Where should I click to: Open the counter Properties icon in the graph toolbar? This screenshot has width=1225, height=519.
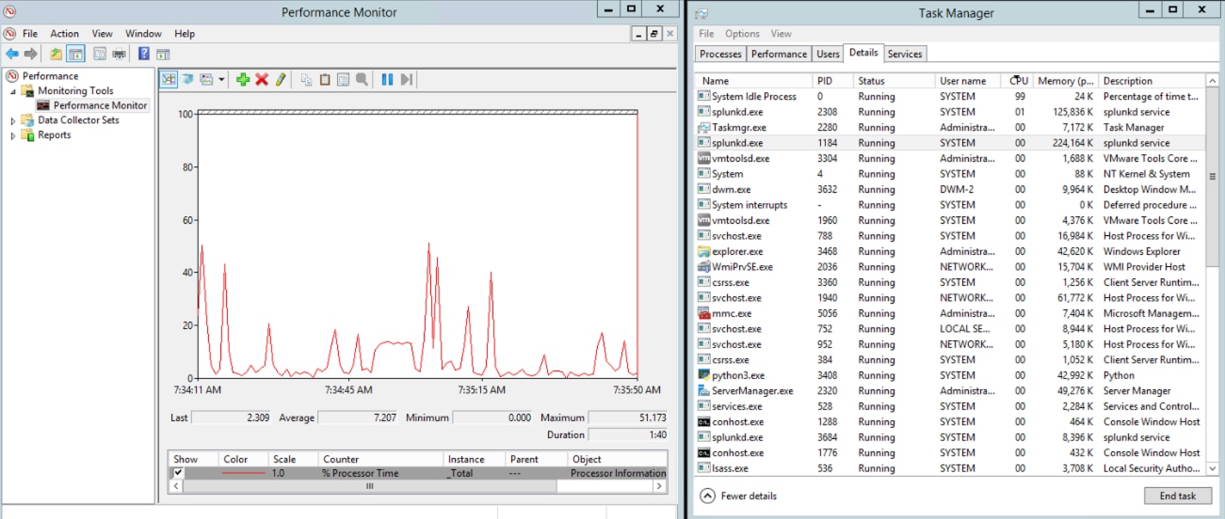(344, 80)
